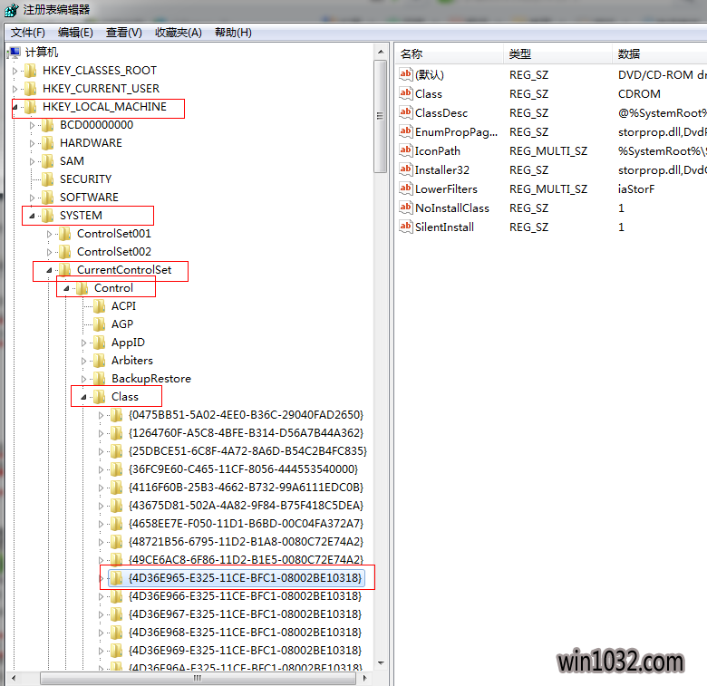Screen dimensions: 707x686
Task: Click the ACPI folder icon
Action: (100, 306)
